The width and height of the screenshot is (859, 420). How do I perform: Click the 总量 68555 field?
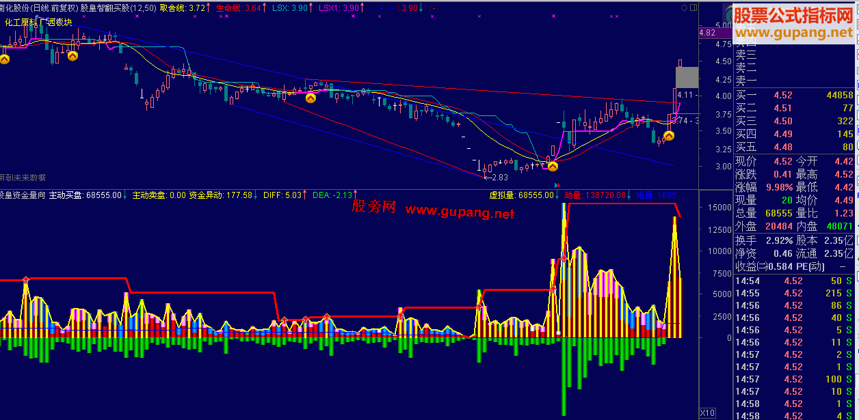coord(764,213)
